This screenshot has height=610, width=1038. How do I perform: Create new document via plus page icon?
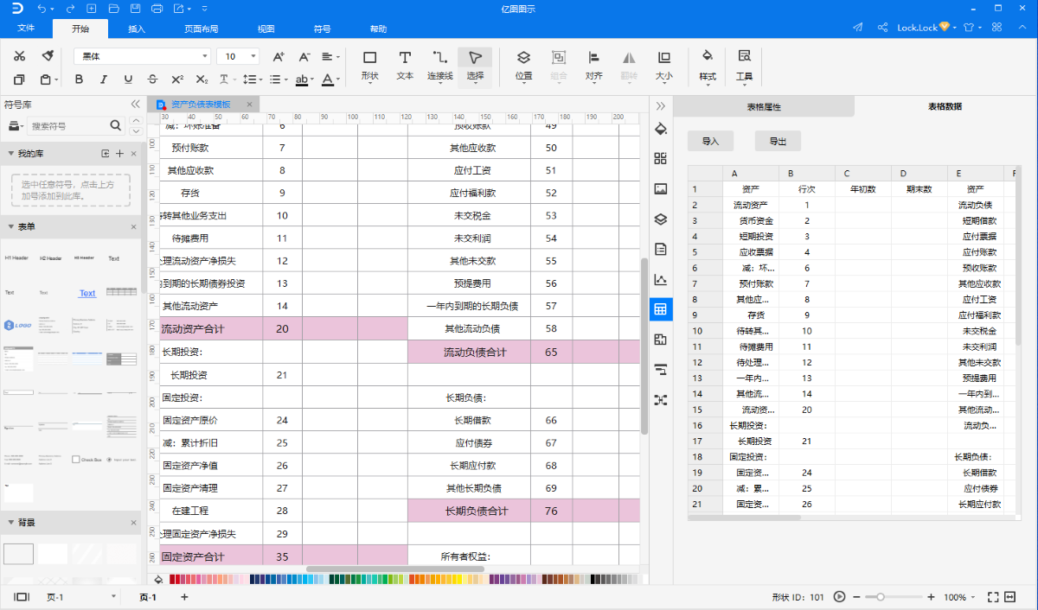93,9
